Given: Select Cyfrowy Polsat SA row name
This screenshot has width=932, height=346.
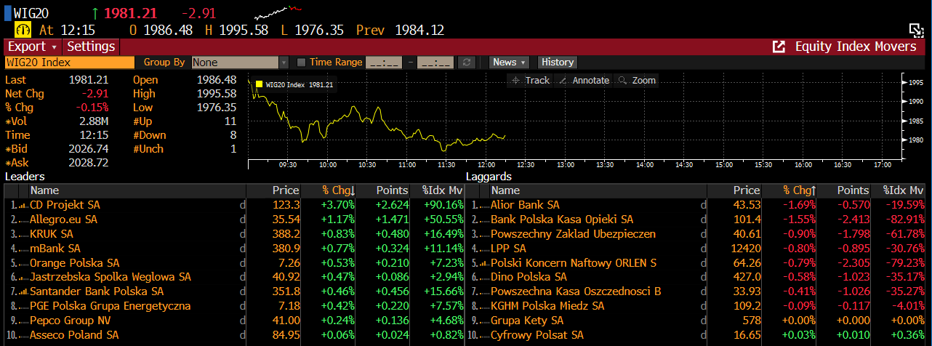Looking at the screenshot, I should (x=537, y=335).
